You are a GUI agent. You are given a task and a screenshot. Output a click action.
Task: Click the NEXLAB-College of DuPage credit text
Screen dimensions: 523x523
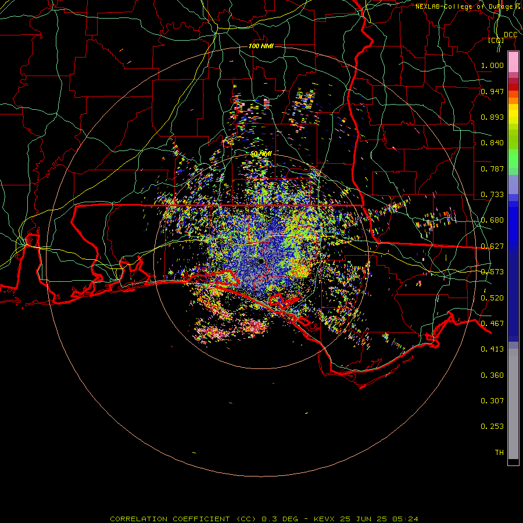469,6
